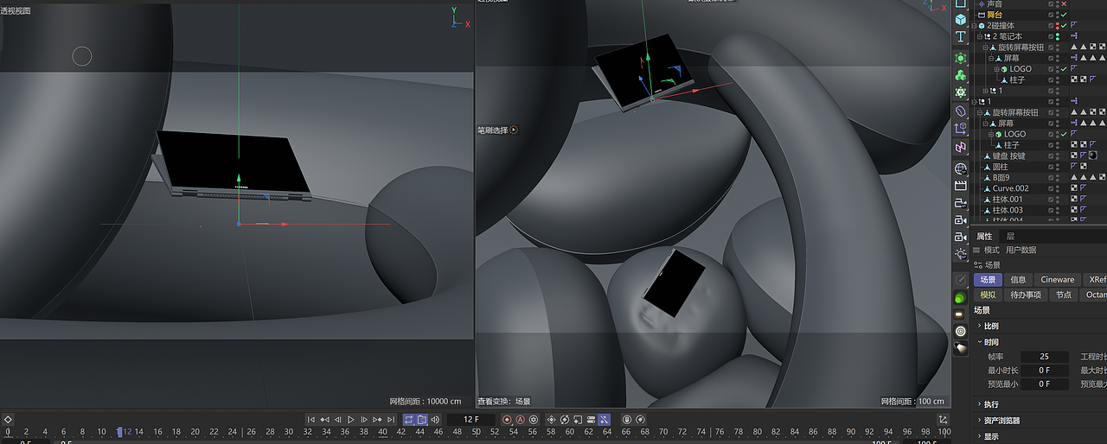Switch to the 层 tab
Viewport: 1107px width, 444px height.
coord(1010,236)
